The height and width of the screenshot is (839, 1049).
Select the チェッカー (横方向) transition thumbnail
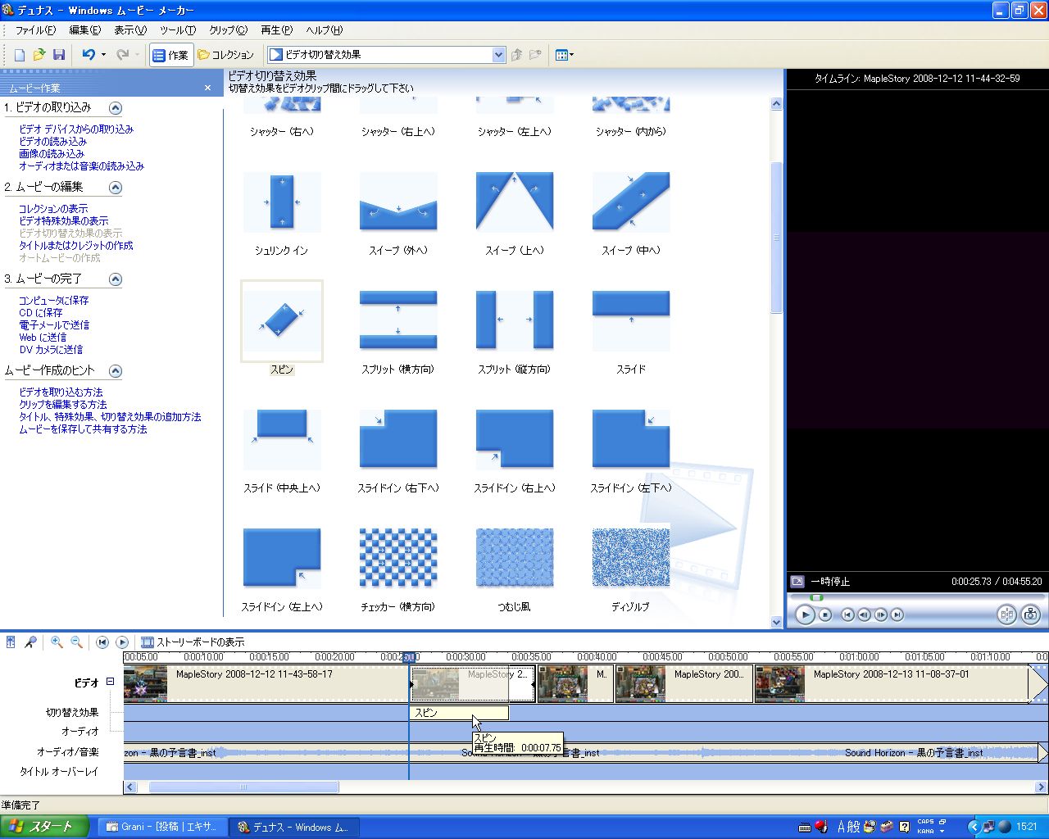[398, 558]
